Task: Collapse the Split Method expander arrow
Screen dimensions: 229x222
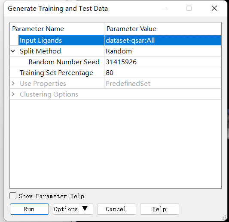Action: [x=13, y=51]
